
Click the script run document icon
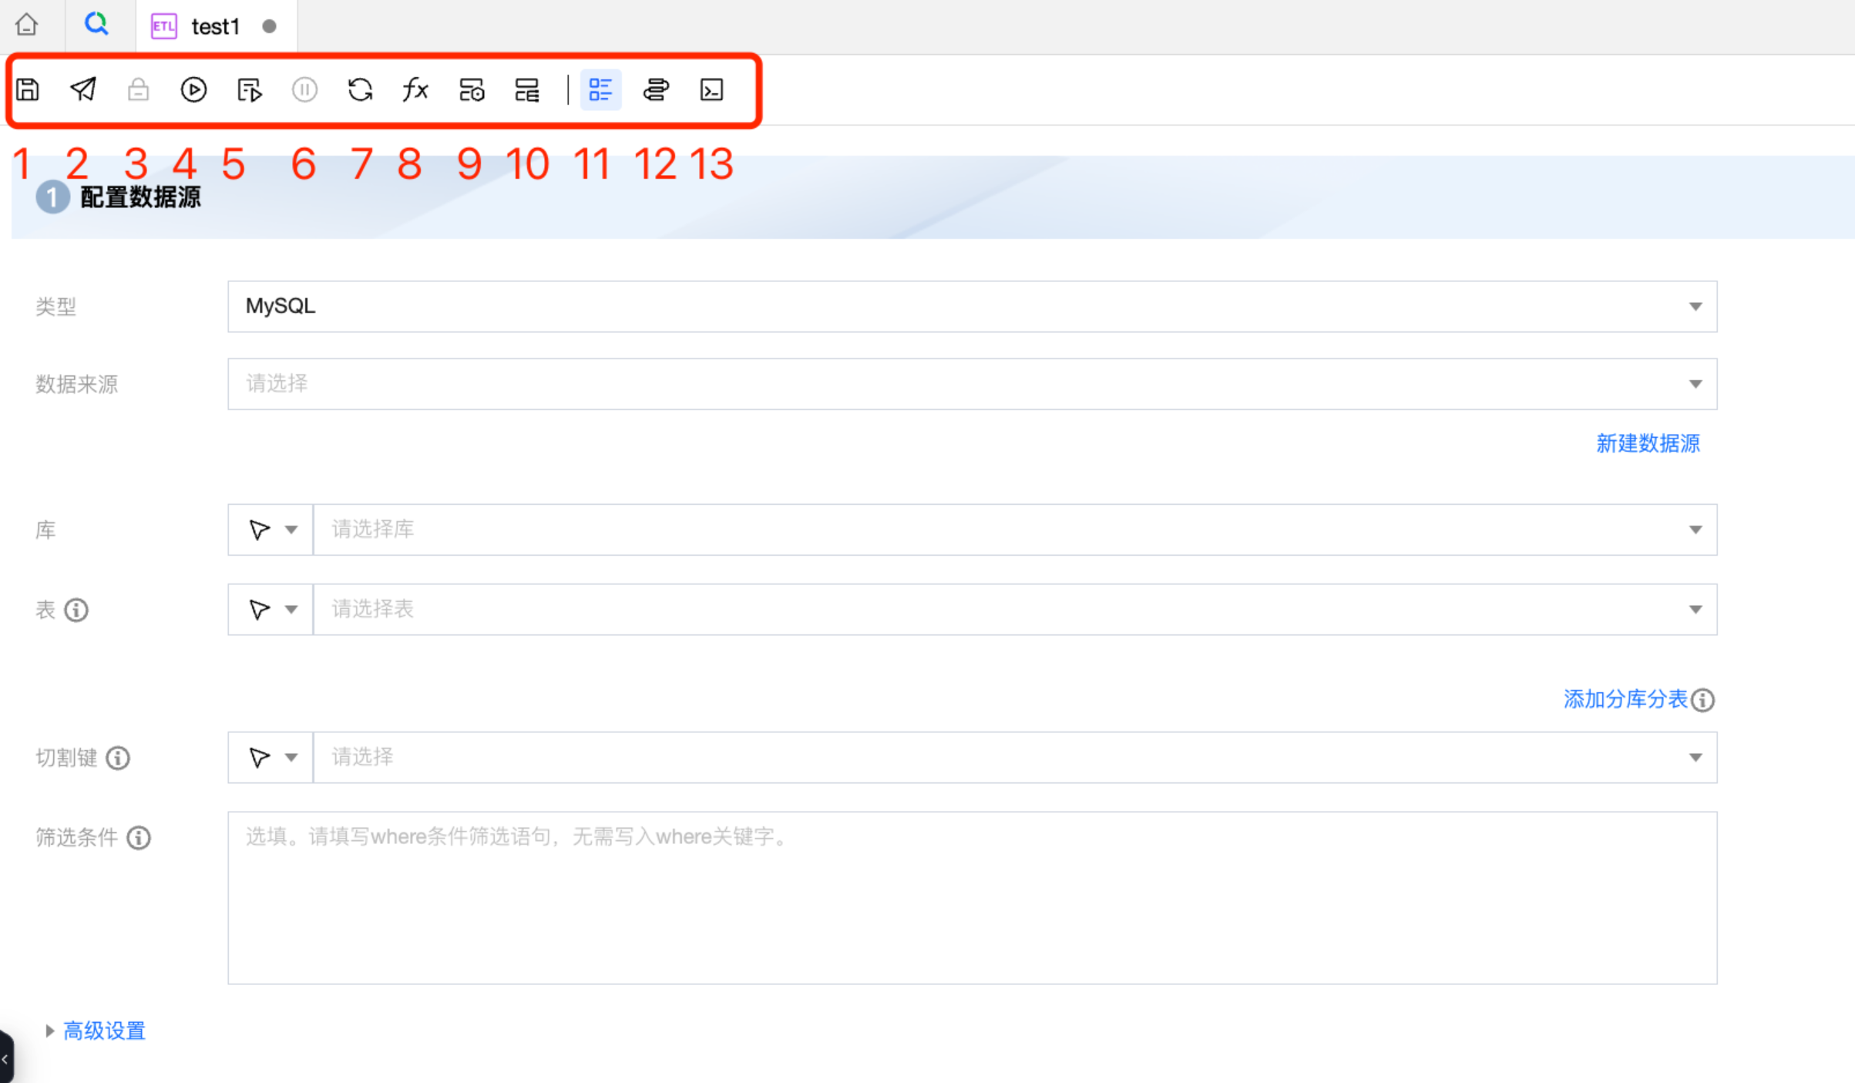[249, 90]
